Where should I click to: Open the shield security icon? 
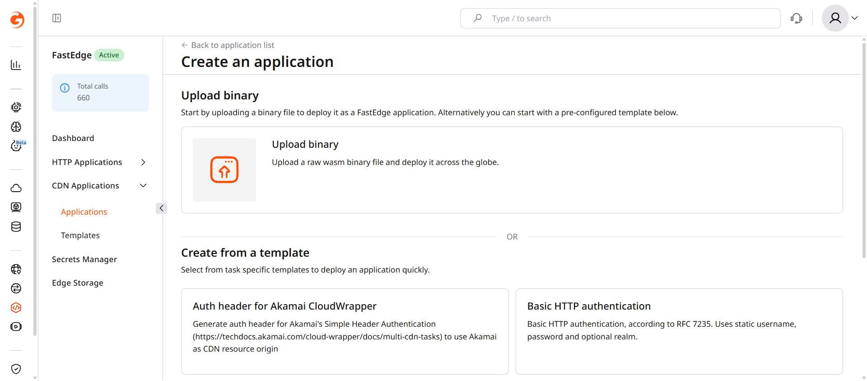click(x=16, y=369)
